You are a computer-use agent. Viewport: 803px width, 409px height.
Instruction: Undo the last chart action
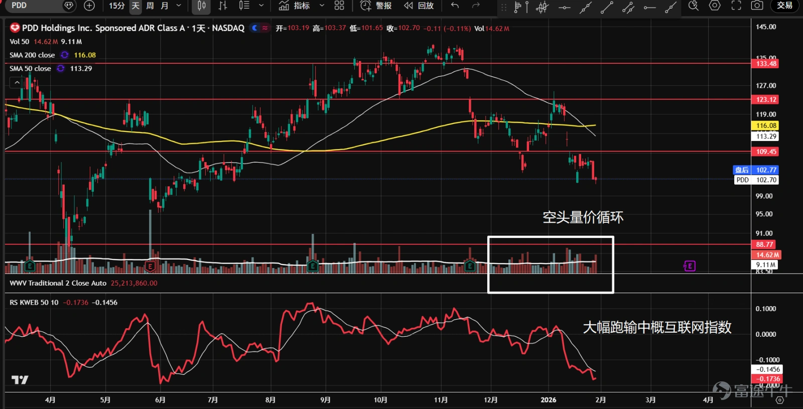[455, 6]
